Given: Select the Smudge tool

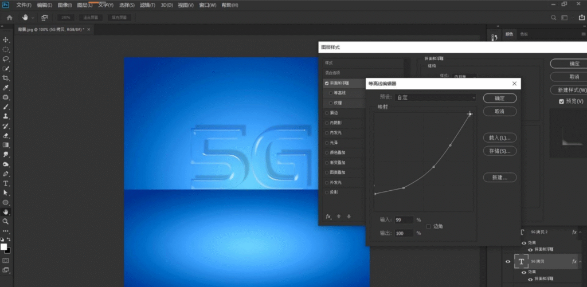Looking at the screenshot, I should pyautogui.click(x=6, y=155).
